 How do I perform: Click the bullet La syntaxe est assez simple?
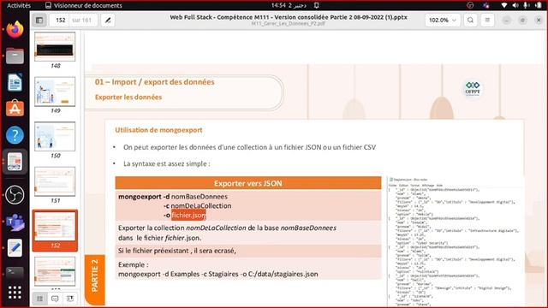[167, 163]
